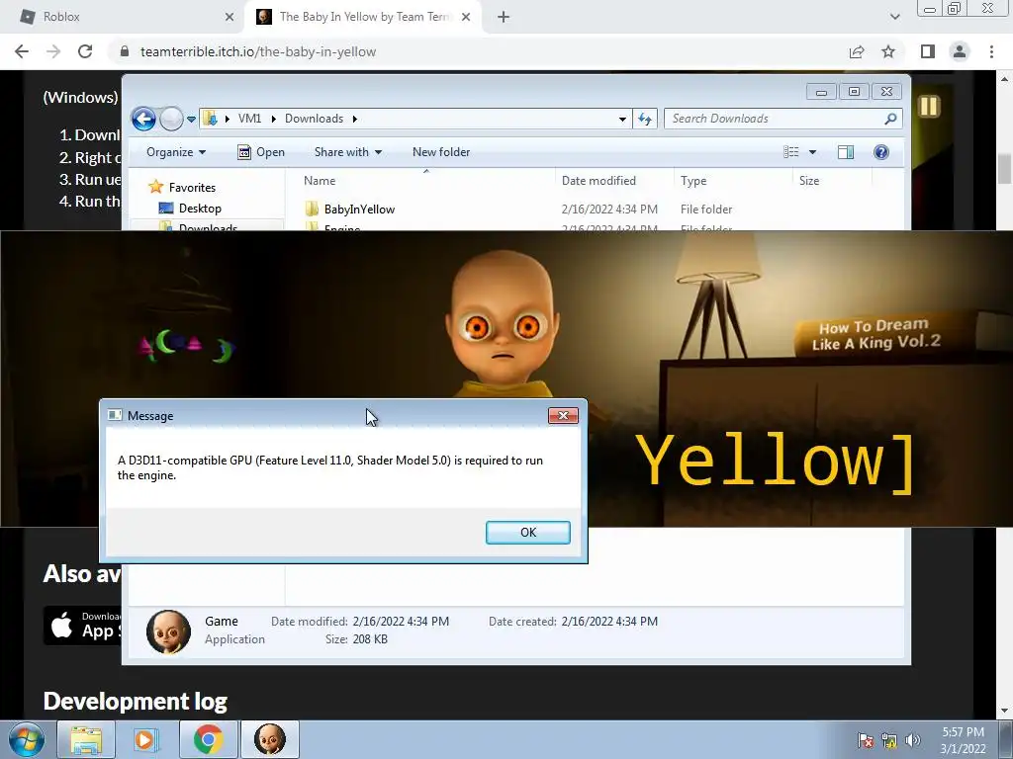The image size is (1013, 759).
Task: Open Explorer recent locations dropdown arrow
Action: 191,120
